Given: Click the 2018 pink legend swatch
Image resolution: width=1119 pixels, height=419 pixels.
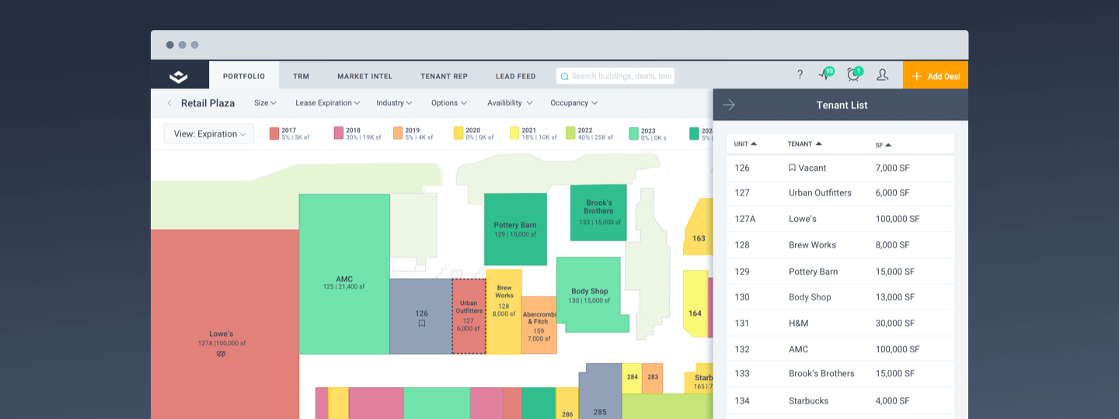Looking at the screenshot, I should tap(339, 133).
